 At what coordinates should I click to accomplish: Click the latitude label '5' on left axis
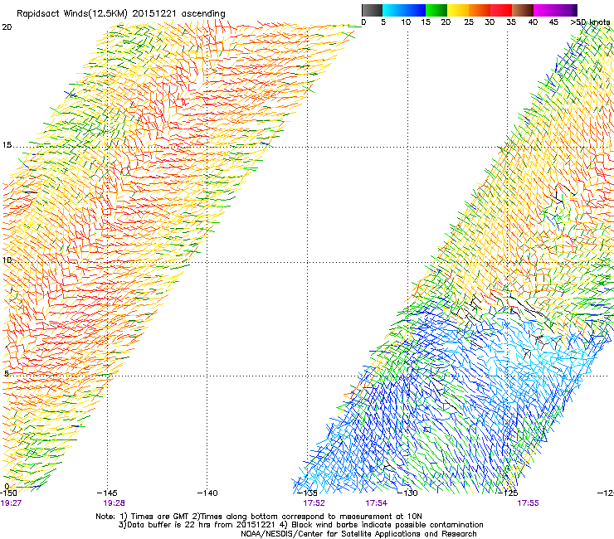(x=7, y=373)
